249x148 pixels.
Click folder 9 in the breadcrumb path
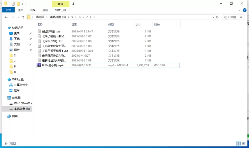click(x=72, y=17)
